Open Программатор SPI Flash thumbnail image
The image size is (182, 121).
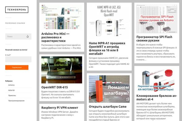coord(157,19)
